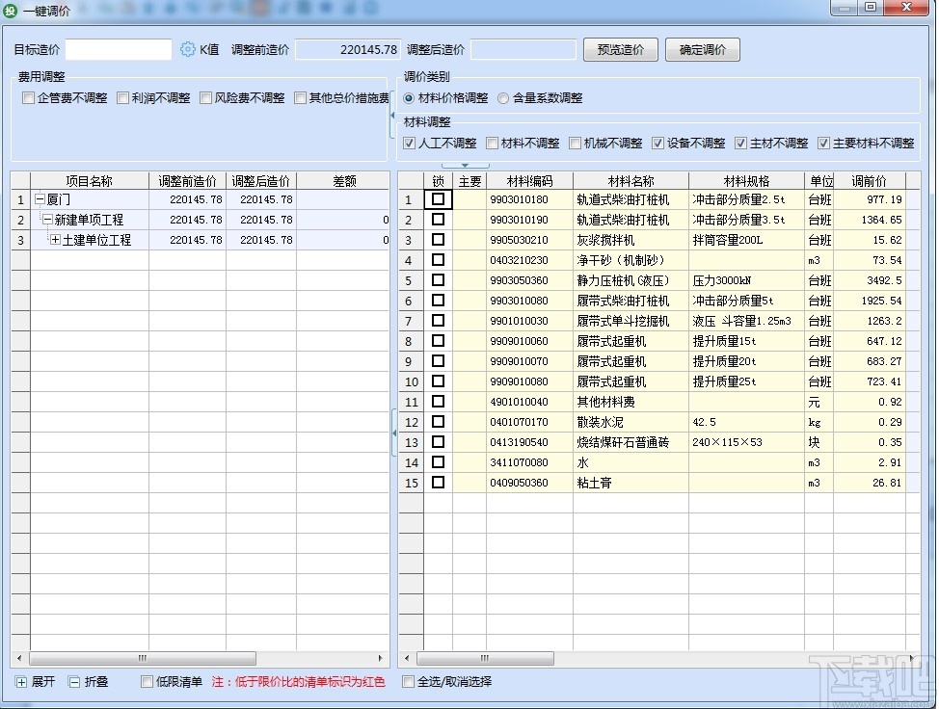Click the 调整前造价 value field
The image size is (939, 709).
tap(348, 50)
